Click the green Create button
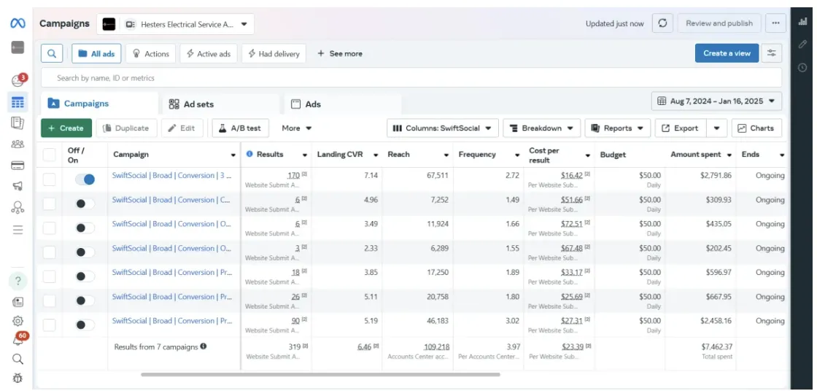 tap(66, 128)
